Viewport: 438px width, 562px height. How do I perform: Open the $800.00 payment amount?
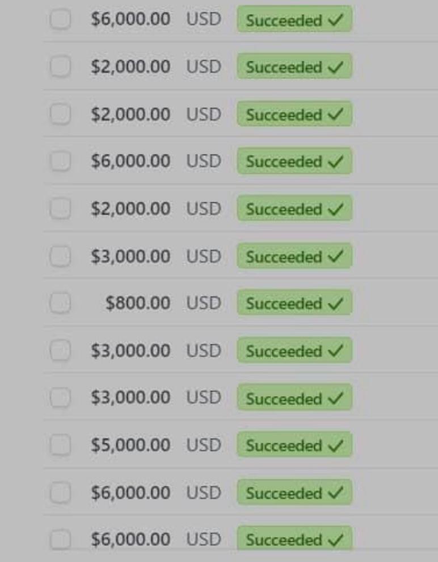click(138, 303)
